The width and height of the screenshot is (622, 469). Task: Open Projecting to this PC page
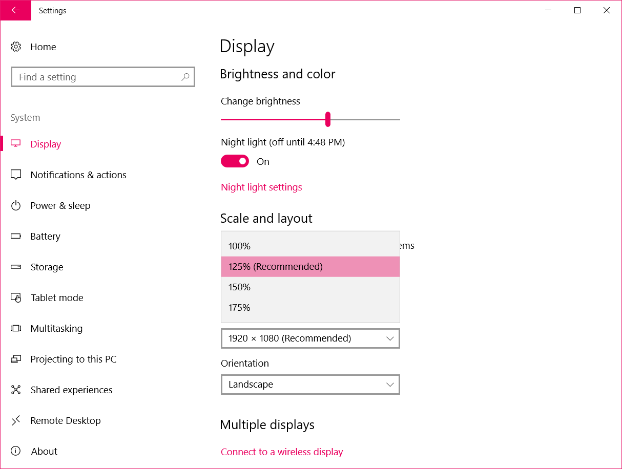point(73,359)
